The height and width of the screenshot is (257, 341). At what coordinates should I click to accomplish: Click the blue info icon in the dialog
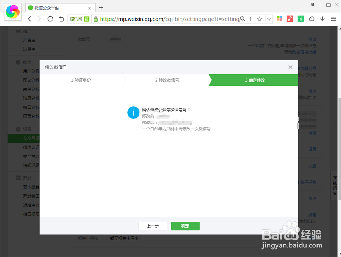pyautogui.click(x=133, y=112)
